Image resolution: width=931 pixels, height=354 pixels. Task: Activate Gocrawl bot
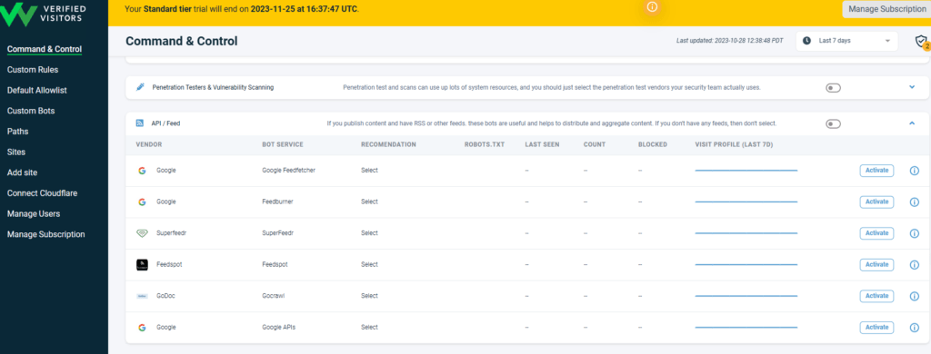(x=876, y=296)
